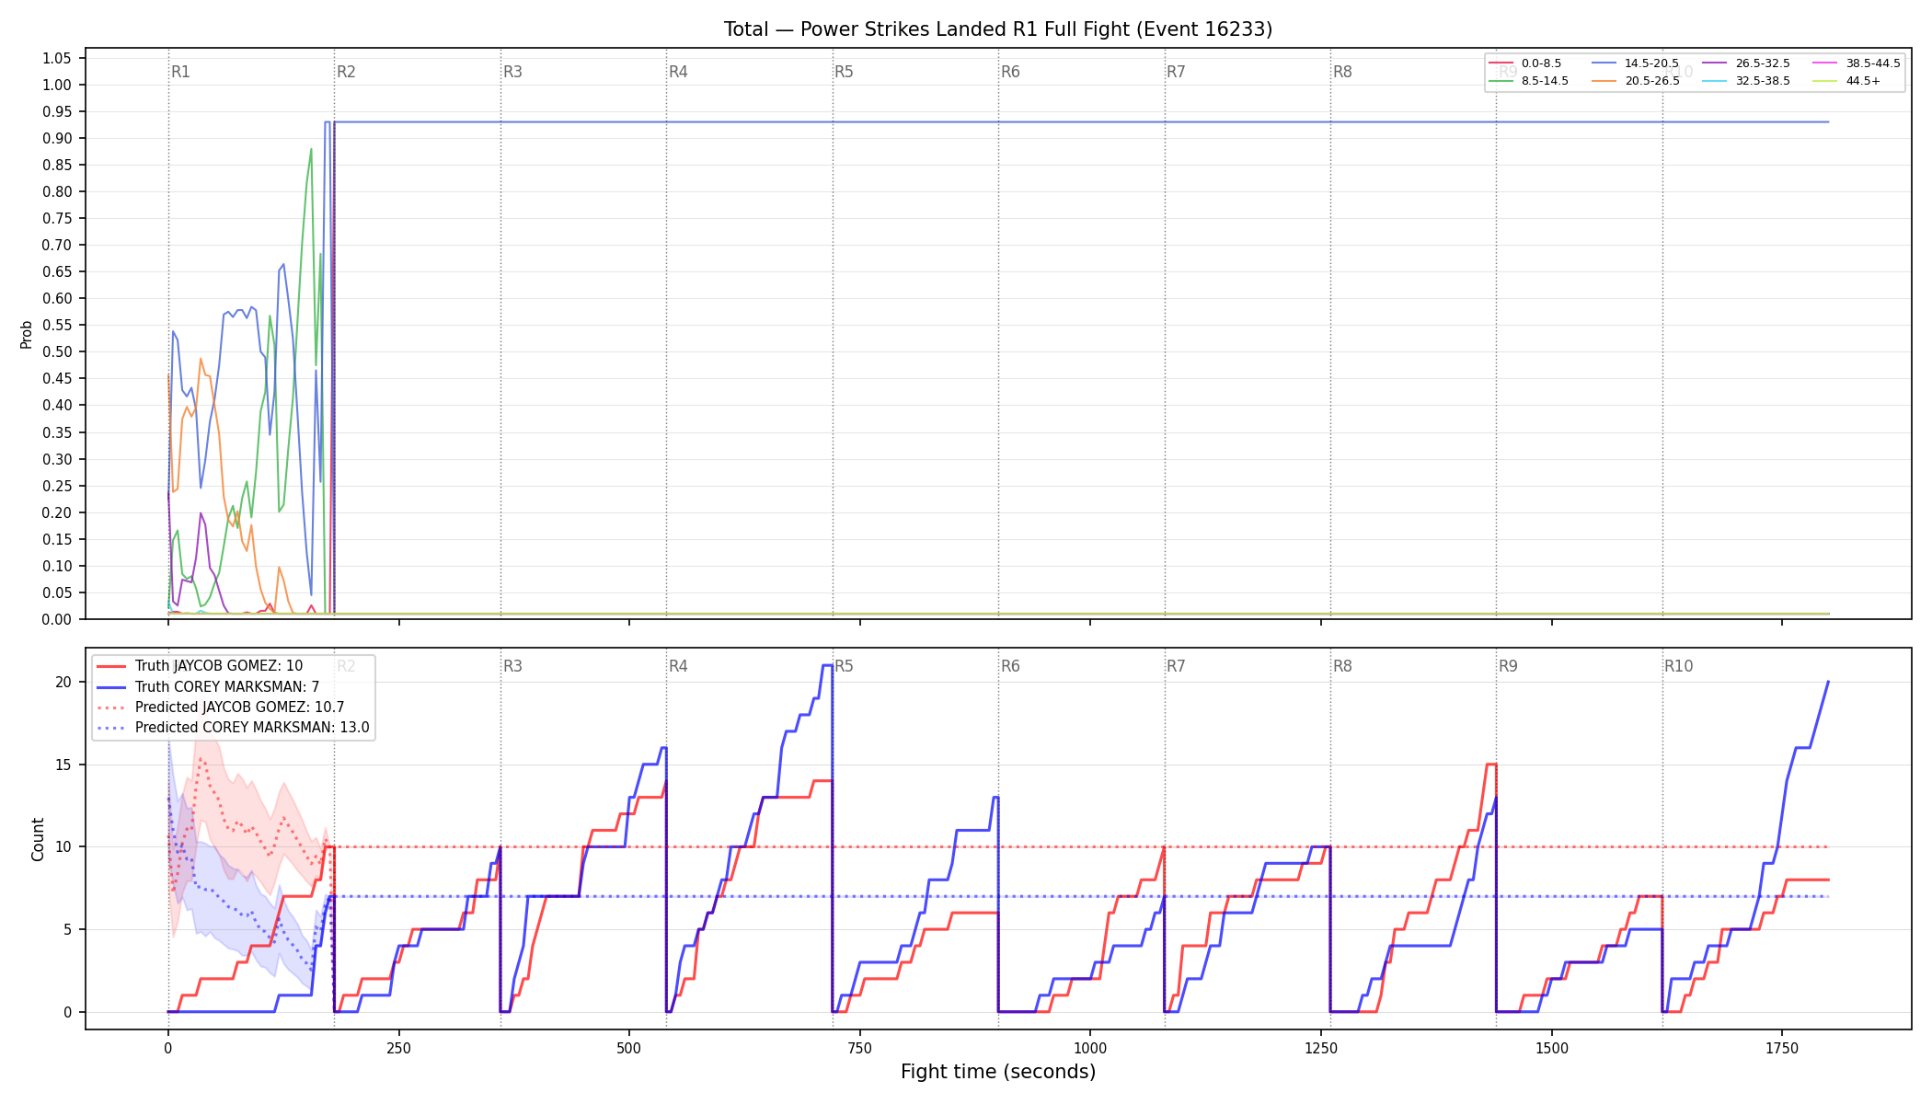Viewport: 1932px width, 1104px height.
Task: Click the 20 tick on the Count axis
Action: (x=63, y=682)
